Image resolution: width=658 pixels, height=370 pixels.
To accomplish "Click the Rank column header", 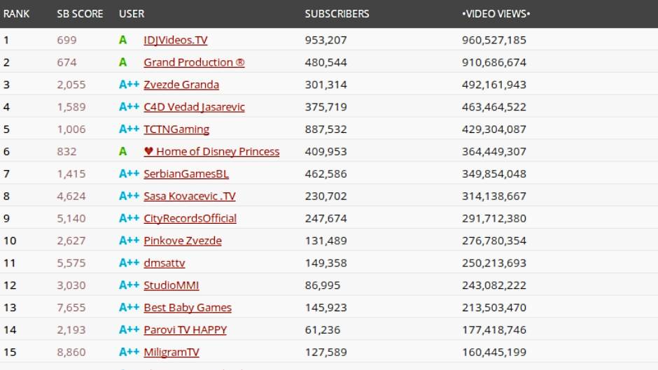I will pyautogui.click(x=17, y=14).
